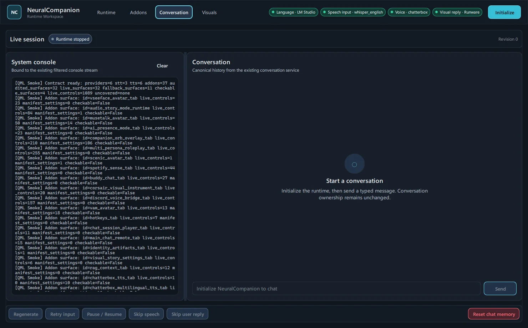Click the console line with id=vseeface_avatar_tab

coord(95,101)
